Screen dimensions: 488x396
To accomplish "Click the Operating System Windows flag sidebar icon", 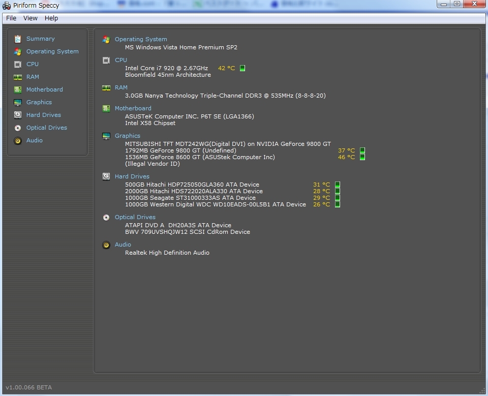I will [18, 52].
